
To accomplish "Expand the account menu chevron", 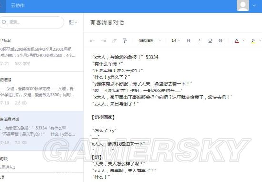I will (254, 6).
